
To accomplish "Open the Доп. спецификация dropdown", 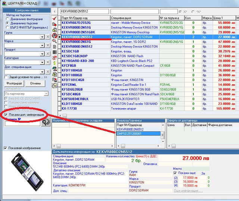I will coord(42,72).
